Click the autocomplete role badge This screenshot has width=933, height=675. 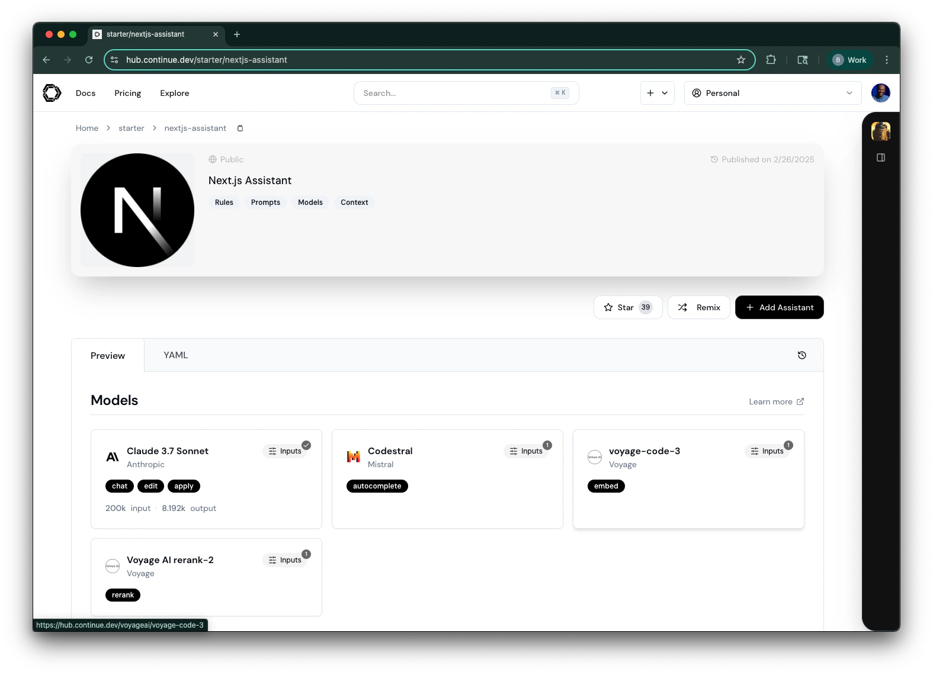(377, 486)
